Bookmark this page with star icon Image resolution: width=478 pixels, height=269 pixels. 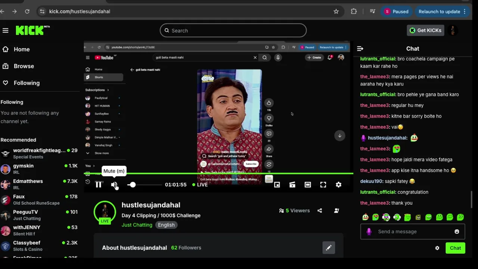click(336, 12)
